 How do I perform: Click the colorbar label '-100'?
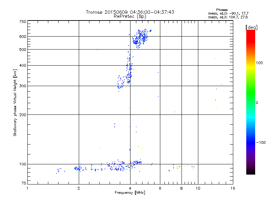pyautogui.click(x=261, y=142)
